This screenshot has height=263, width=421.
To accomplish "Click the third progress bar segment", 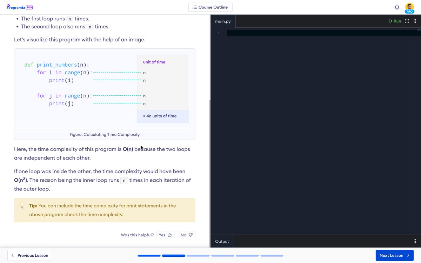I will pyautogui.click(x=198, y=256).
